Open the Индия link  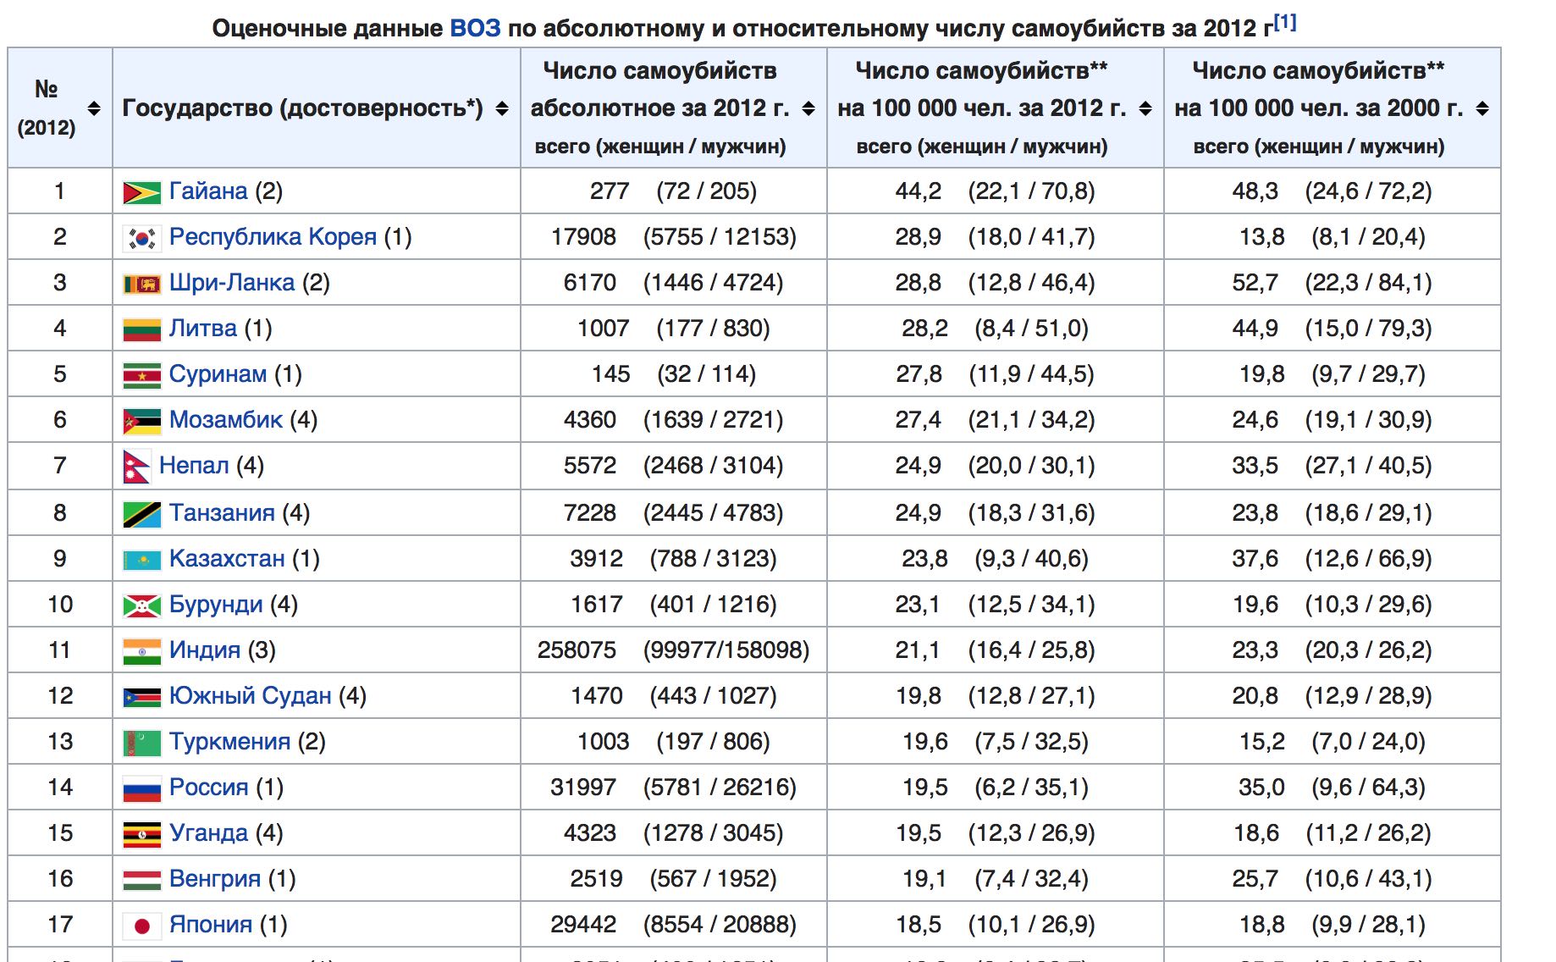pyautogui.click(x=205, y=650)
